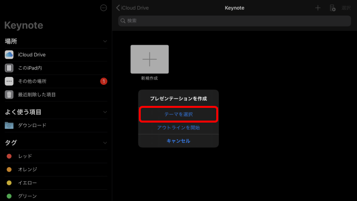This screenshot has height=201, width=357.
Task: Open ダウンロード favorites row
Action: tap(56, 126)
